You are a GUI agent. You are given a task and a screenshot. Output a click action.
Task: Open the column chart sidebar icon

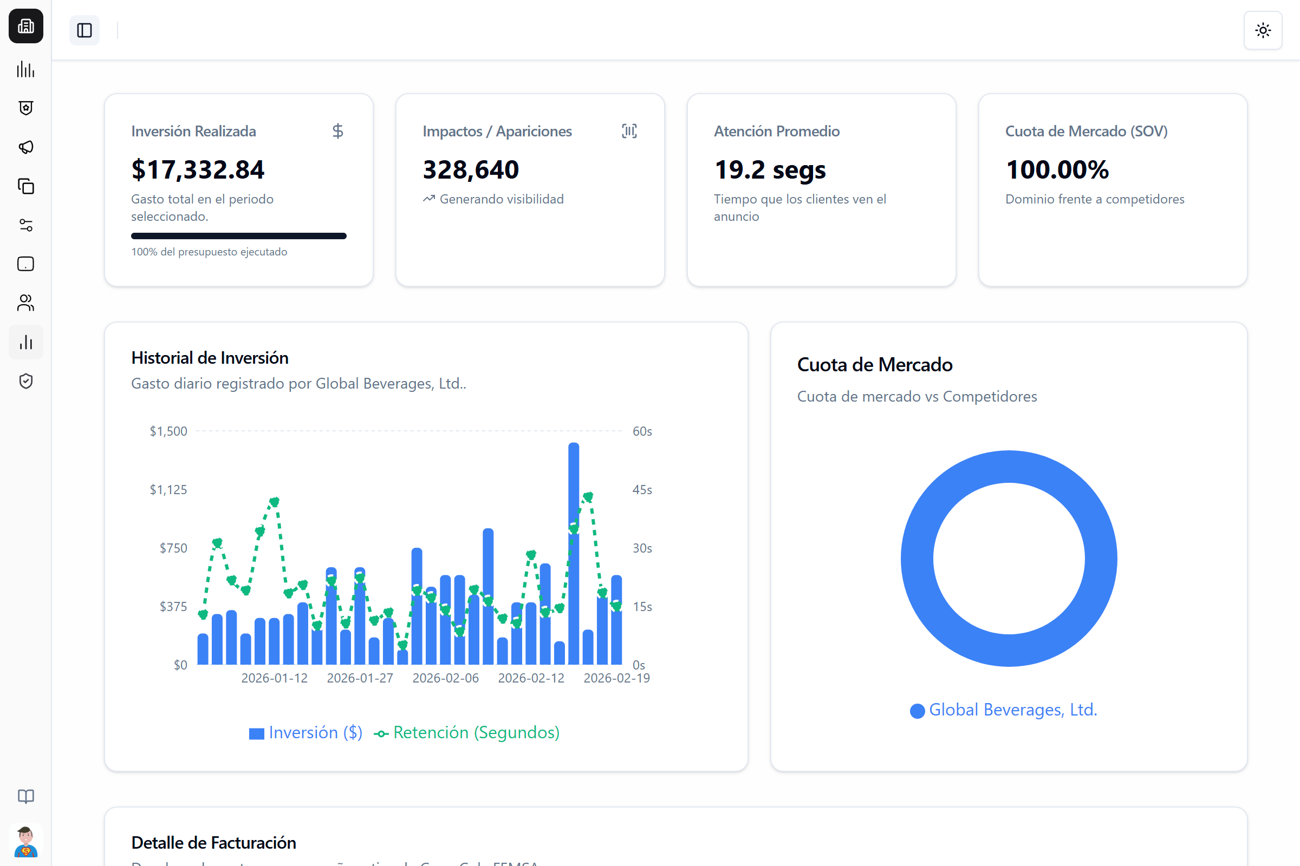coord(26,70)
